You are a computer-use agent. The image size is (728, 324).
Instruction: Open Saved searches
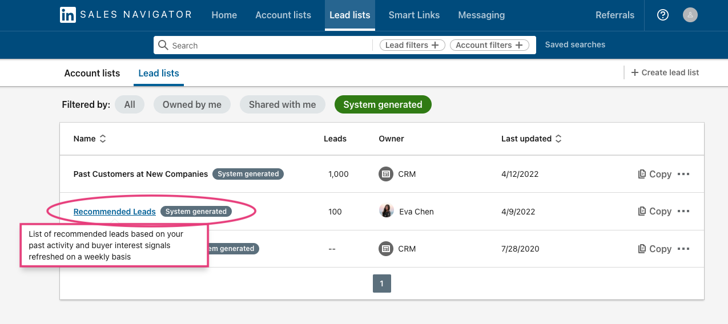click(x=575, y=44)
